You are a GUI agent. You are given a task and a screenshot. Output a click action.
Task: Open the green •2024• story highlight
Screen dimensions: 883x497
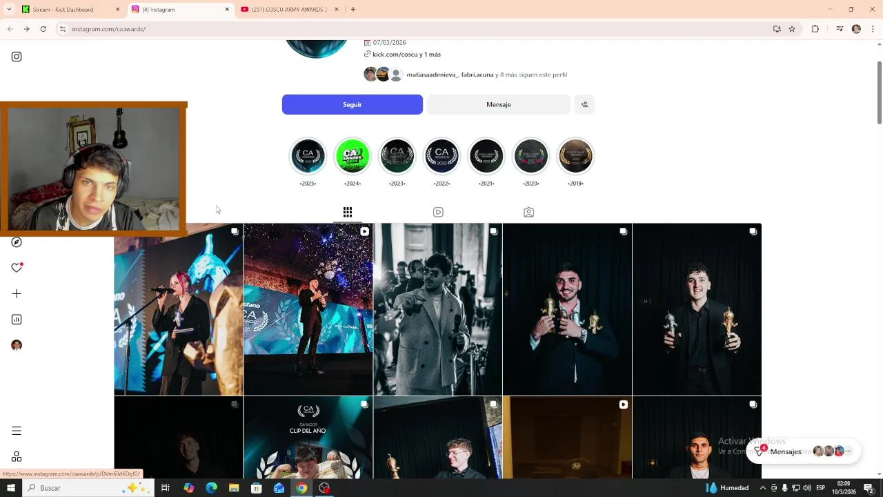[353, 156]
